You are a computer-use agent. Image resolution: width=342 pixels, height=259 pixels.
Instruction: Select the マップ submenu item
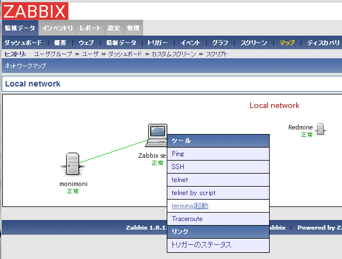point(287,42)
